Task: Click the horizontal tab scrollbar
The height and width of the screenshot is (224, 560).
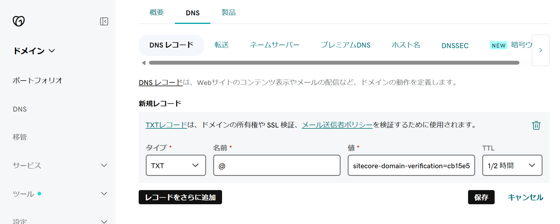Action: 334,63
